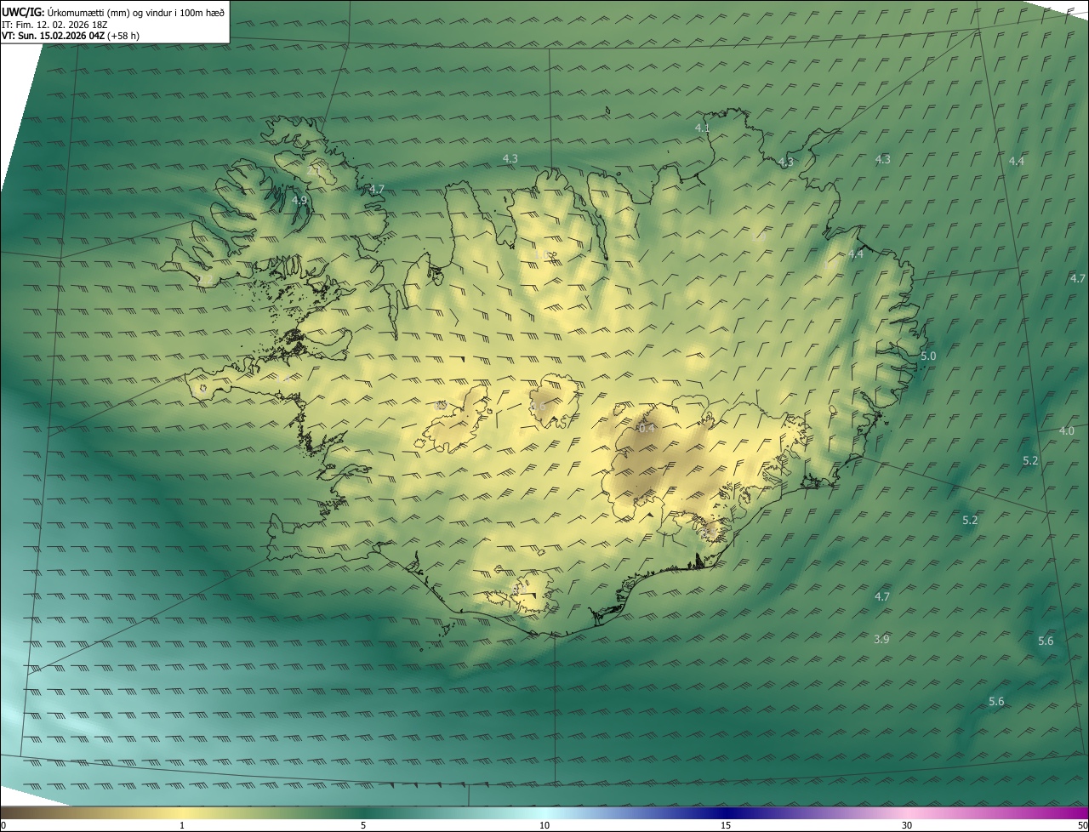1089x832 pixels.
Task: Click the 4.0 value on the map
Action: click(x=1066, y=430)
